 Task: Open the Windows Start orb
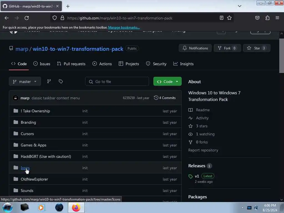point(7,207)
